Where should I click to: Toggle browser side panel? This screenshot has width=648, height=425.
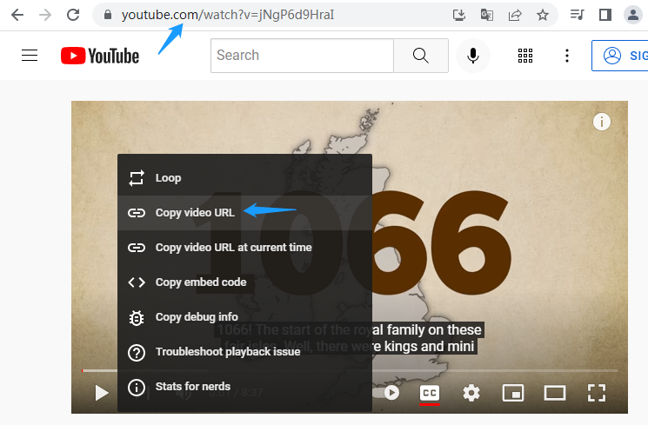605,16
